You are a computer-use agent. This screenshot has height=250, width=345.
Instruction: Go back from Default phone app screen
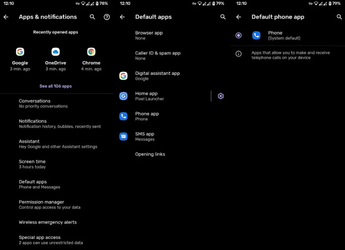239,17
